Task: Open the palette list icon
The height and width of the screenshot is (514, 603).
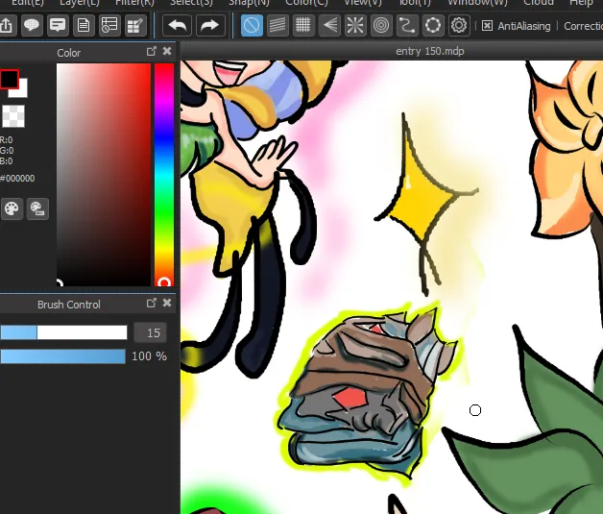Action: pos(37,208)
